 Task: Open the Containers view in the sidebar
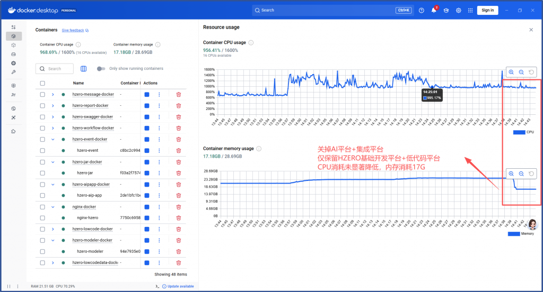pyautogui.click(x=14, y=36)
